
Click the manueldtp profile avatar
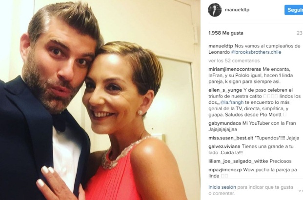215,10
